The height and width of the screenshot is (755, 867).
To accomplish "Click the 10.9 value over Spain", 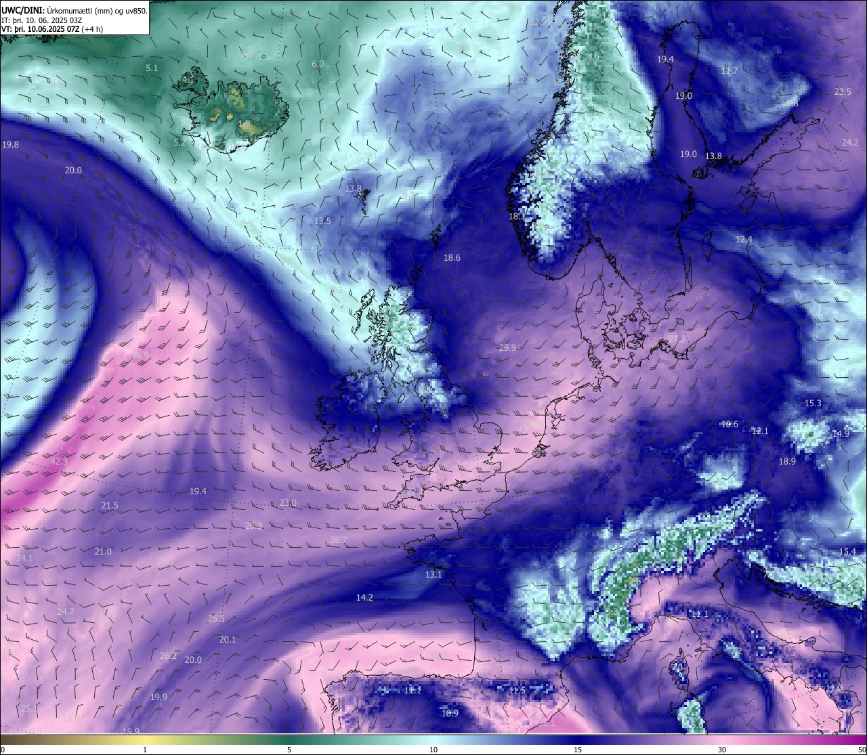I will [x=450, y=714].
